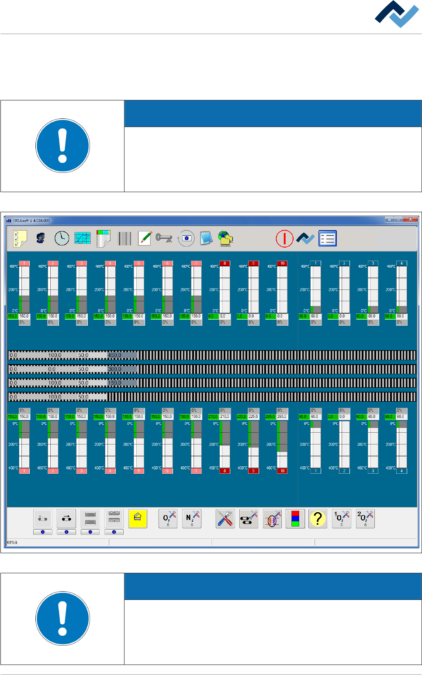
Task: Click the 300,0 conveyor value field
Action: tap(122, 369)
